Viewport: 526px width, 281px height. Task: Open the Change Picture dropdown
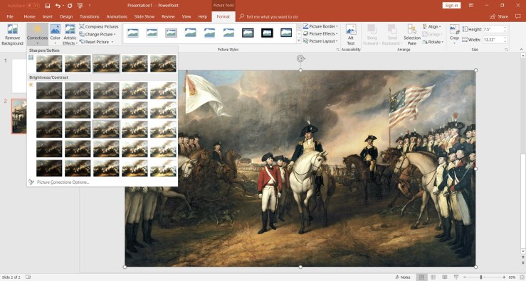tap(98, 34)
